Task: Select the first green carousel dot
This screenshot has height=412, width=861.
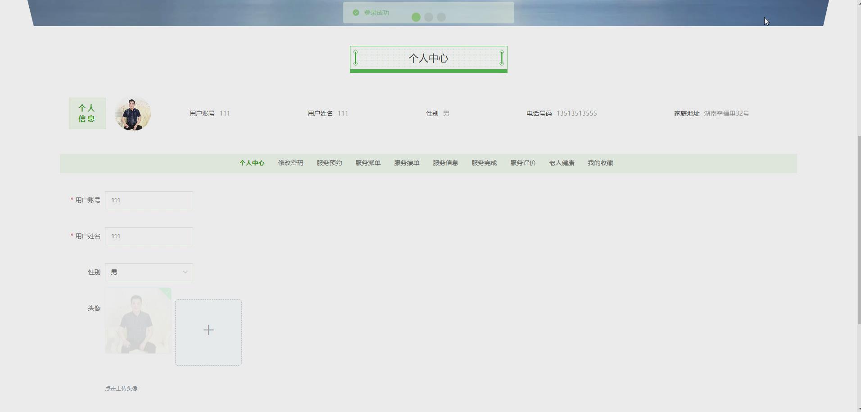Action: click(x=416, y=17)
